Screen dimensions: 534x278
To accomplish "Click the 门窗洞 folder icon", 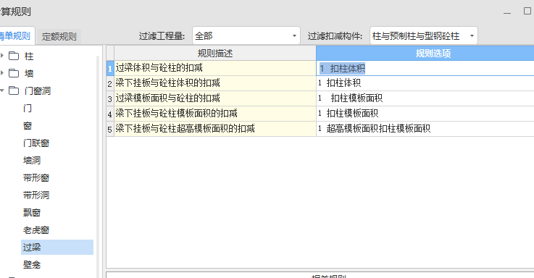I will 14,90.
